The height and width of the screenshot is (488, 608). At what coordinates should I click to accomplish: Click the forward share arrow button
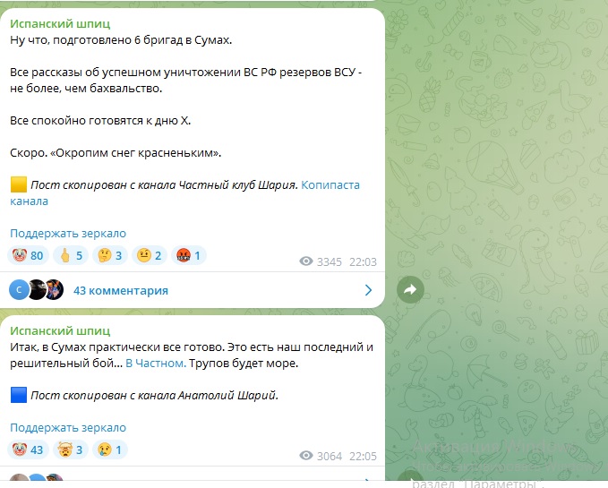[x=410, y=289]
